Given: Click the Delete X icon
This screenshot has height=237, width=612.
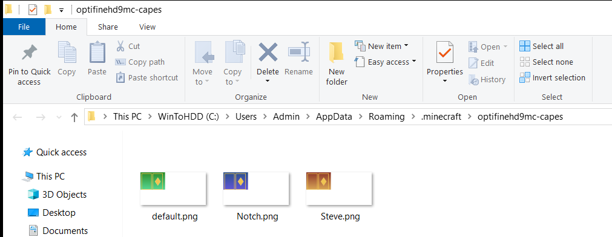Looking at the screenshot, I should [268, 52].
